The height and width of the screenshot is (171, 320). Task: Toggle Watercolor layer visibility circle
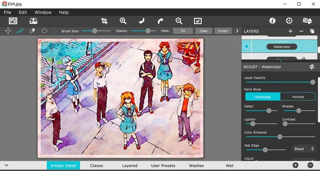tap(246, 47)
